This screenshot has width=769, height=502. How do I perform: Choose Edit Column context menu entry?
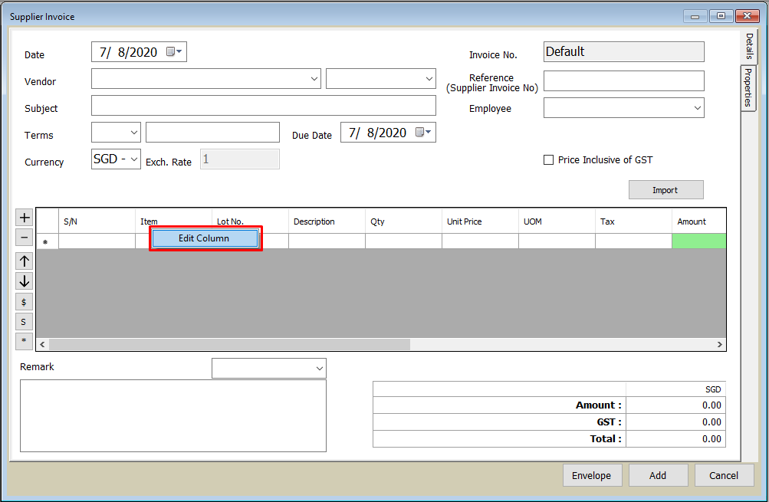205,238
